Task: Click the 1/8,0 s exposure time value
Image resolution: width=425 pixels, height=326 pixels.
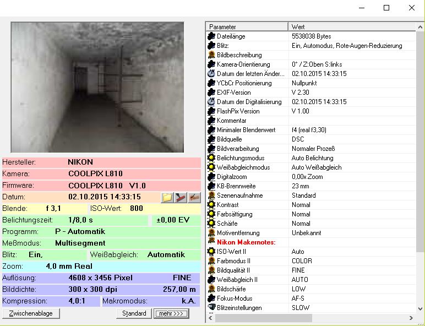Action: (x=80, y=220)
